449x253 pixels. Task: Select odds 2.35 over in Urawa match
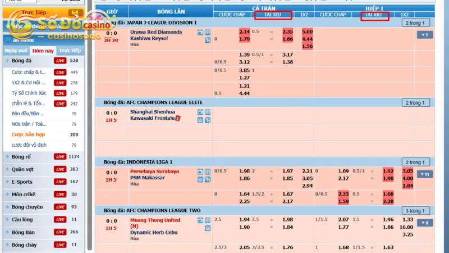(287, 31)
